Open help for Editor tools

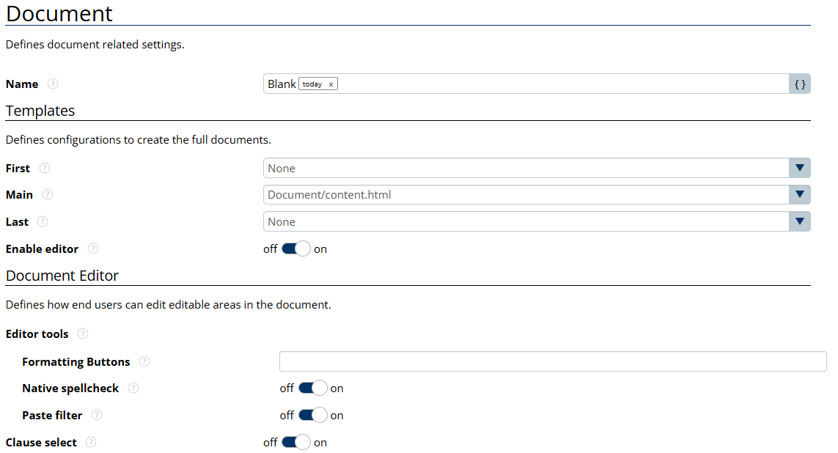pyautogui.click(x=83, y=334)
